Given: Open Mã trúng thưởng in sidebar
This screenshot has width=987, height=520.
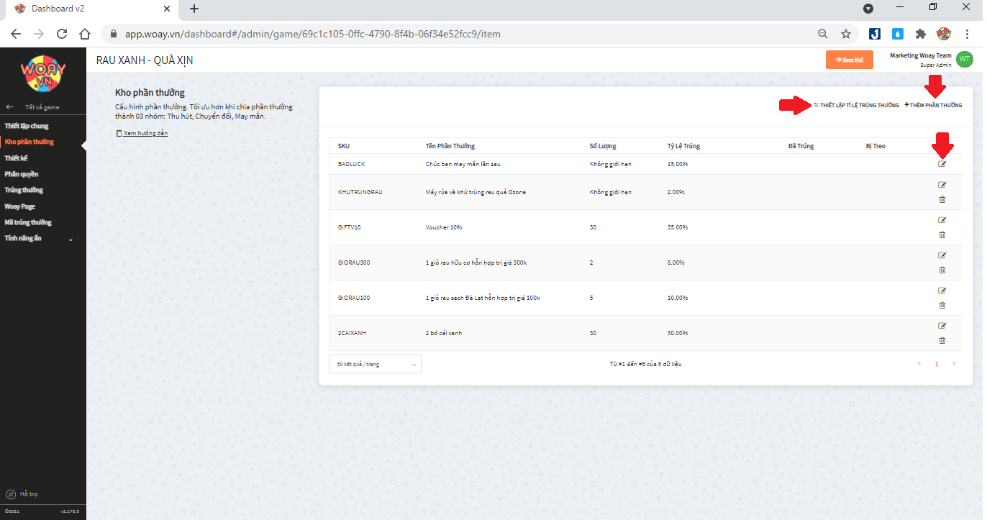Looking at the screenshot, I should pyautogui.click(x=28, y=222).
